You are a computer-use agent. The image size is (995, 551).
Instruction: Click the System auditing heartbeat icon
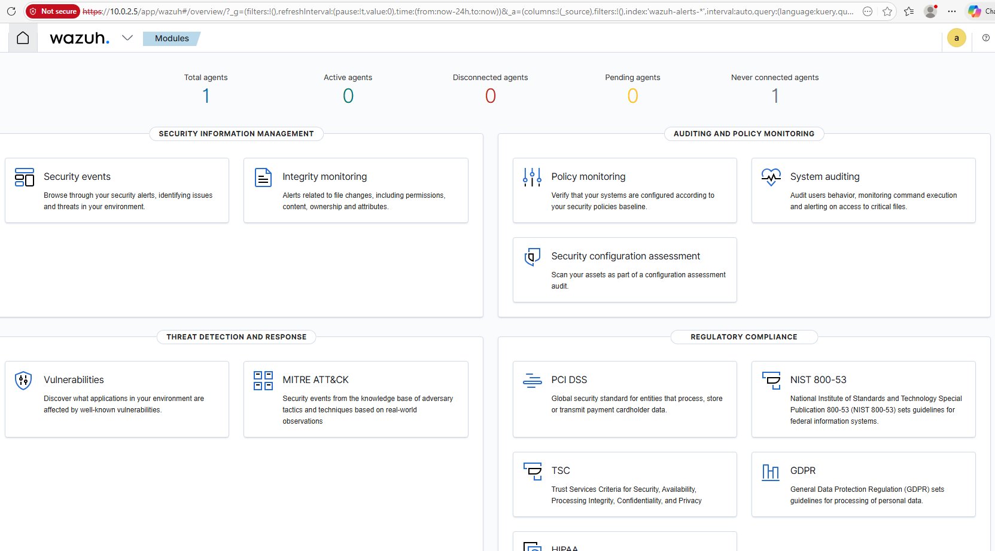coord(771,177)
